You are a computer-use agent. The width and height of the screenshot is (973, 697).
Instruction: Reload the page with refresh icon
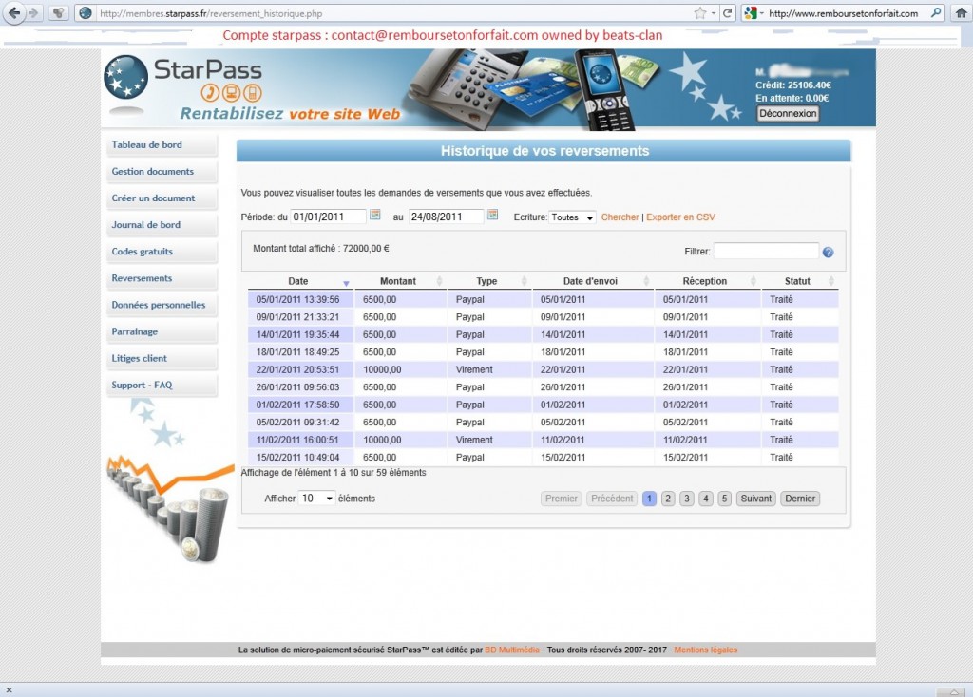pyautogui.click(x=728, y=13)
